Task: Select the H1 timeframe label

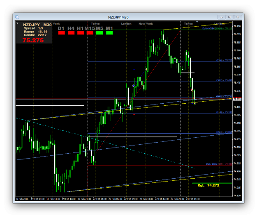Action: 80,28
